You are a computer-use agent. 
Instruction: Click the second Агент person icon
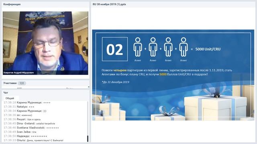click(153, 47)
